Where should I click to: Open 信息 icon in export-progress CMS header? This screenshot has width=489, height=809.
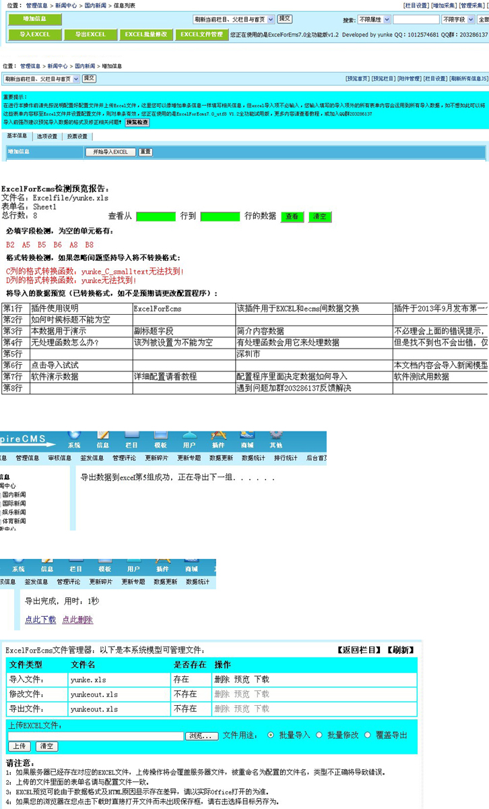pos(103,440)
